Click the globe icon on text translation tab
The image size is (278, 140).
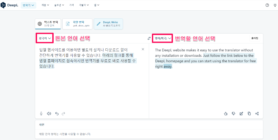pos(40,24)
